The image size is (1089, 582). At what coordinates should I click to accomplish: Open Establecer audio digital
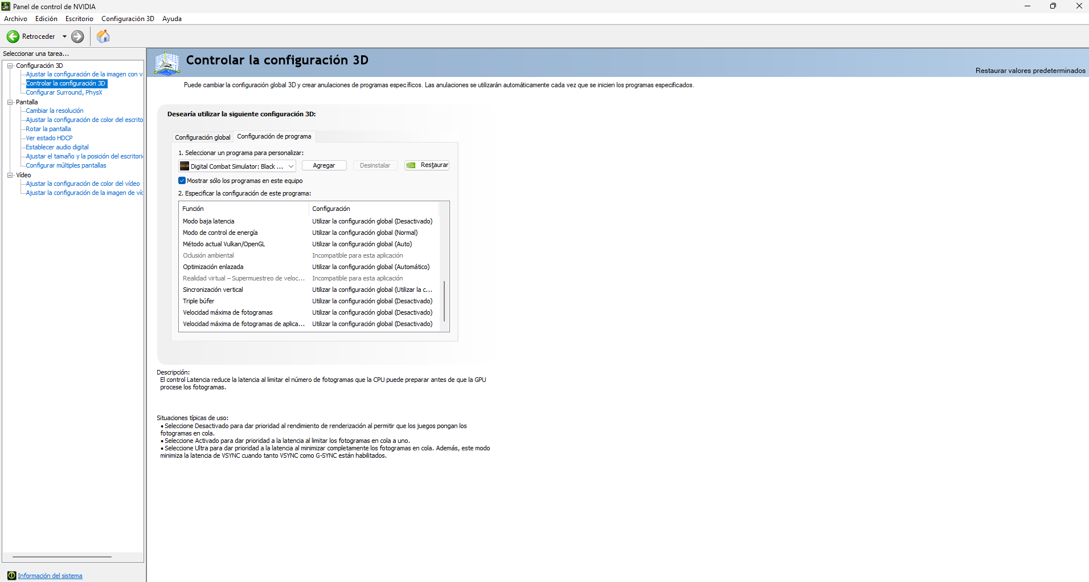57,147
